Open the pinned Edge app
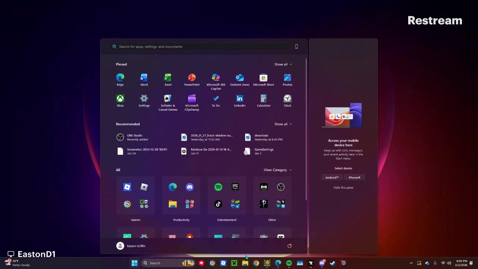The width and height of the screenshot is (478, 269). (120, 80)
